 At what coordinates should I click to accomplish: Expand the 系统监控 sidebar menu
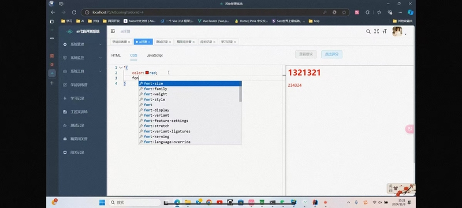[x=83, y=58]
